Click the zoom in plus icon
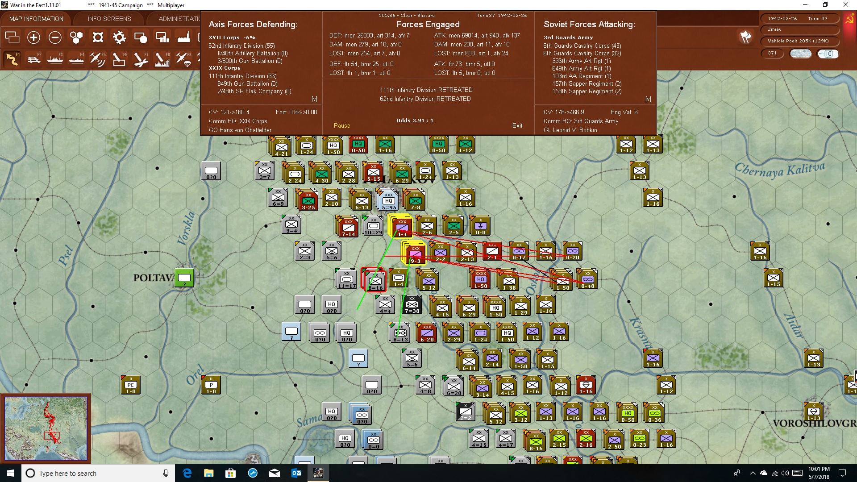This screenshot has height=482, width=857. click(x=33, y=37)
